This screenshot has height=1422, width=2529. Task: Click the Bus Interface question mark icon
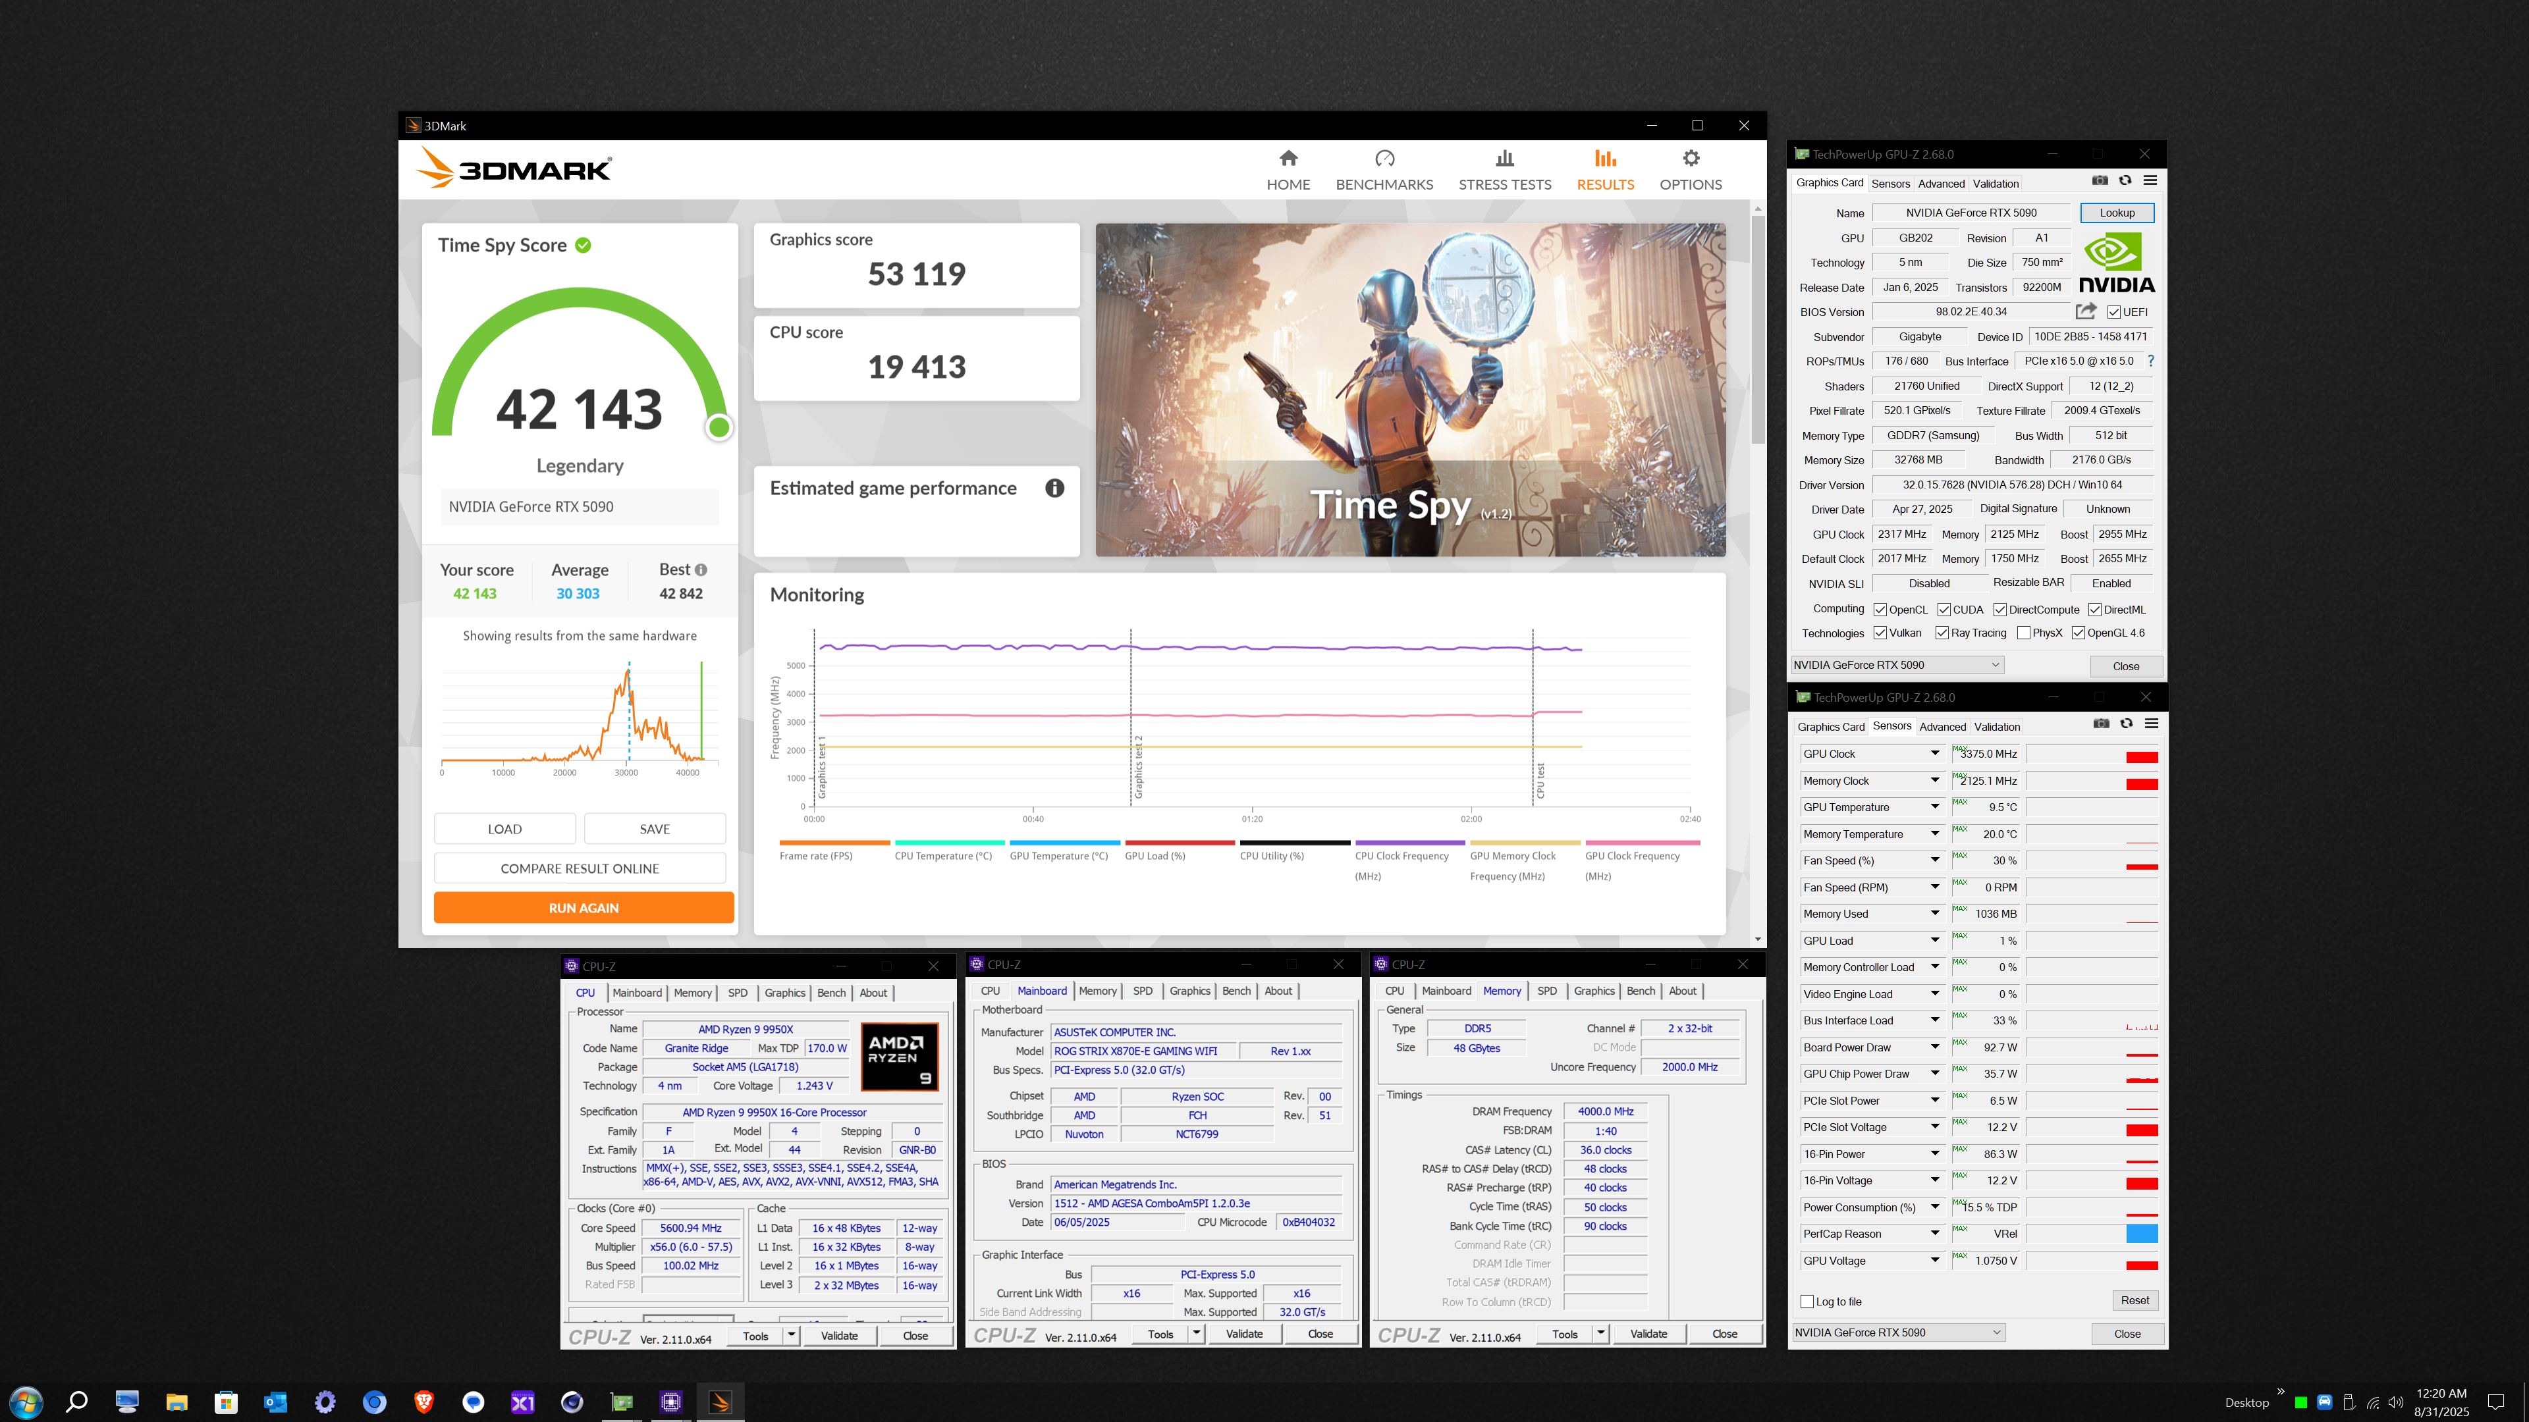point(2150,361)
